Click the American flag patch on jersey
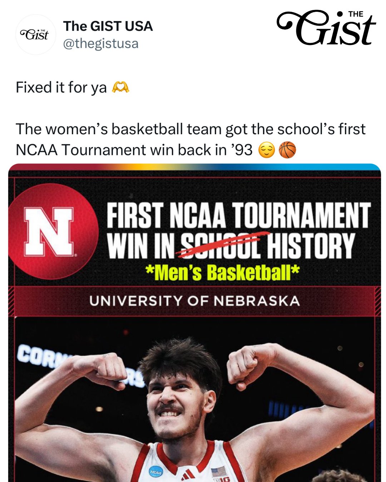 [219, 471]
